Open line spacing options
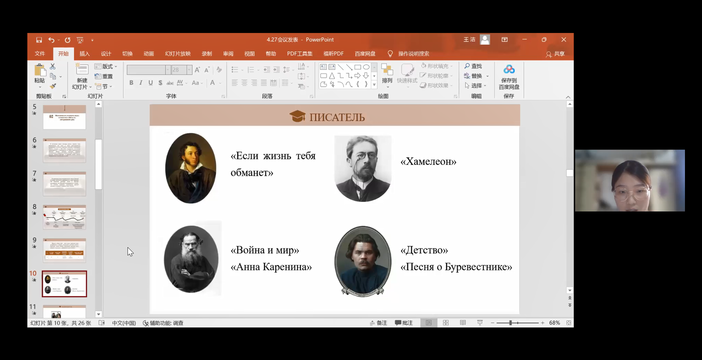The height and width of the screenshot is (360, 702). coord(288,70)
